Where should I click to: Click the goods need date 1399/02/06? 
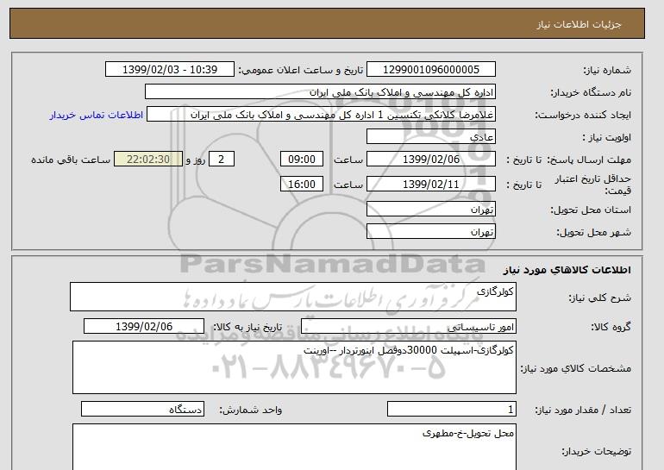(144, 327)
